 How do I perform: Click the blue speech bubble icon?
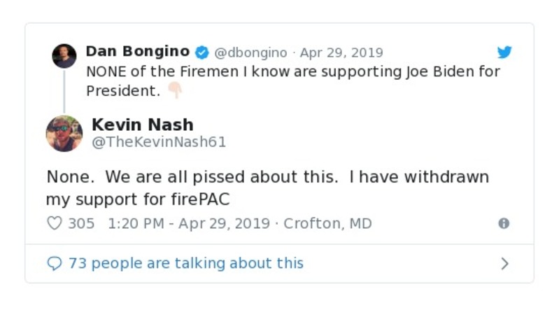[x=55, y=264]
